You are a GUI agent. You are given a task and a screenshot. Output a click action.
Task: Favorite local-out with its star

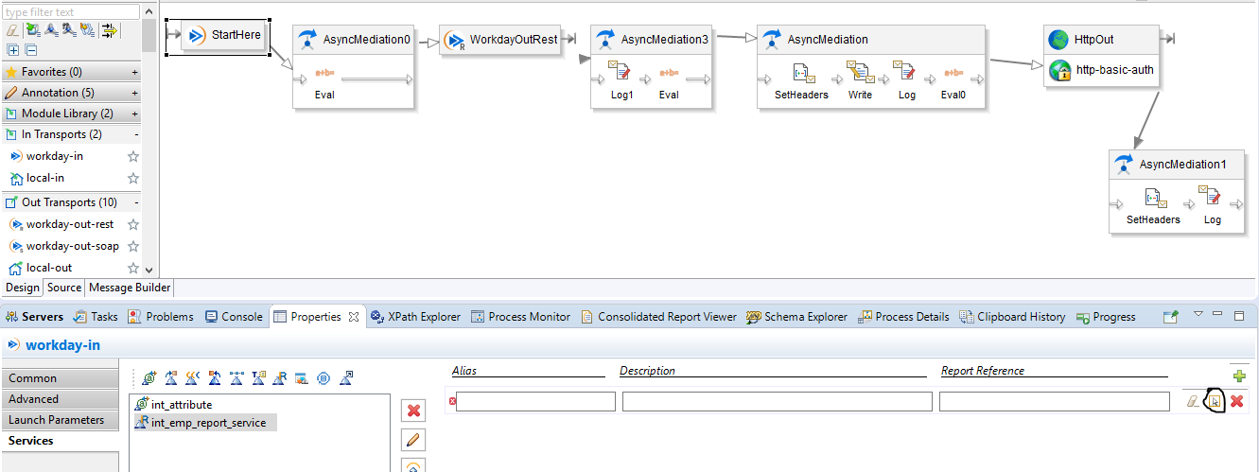(133, 268)
